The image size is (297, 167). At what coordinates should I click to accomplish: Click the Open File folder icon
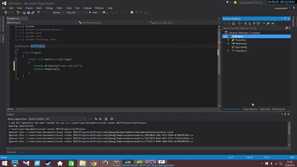tap(25, 13)
